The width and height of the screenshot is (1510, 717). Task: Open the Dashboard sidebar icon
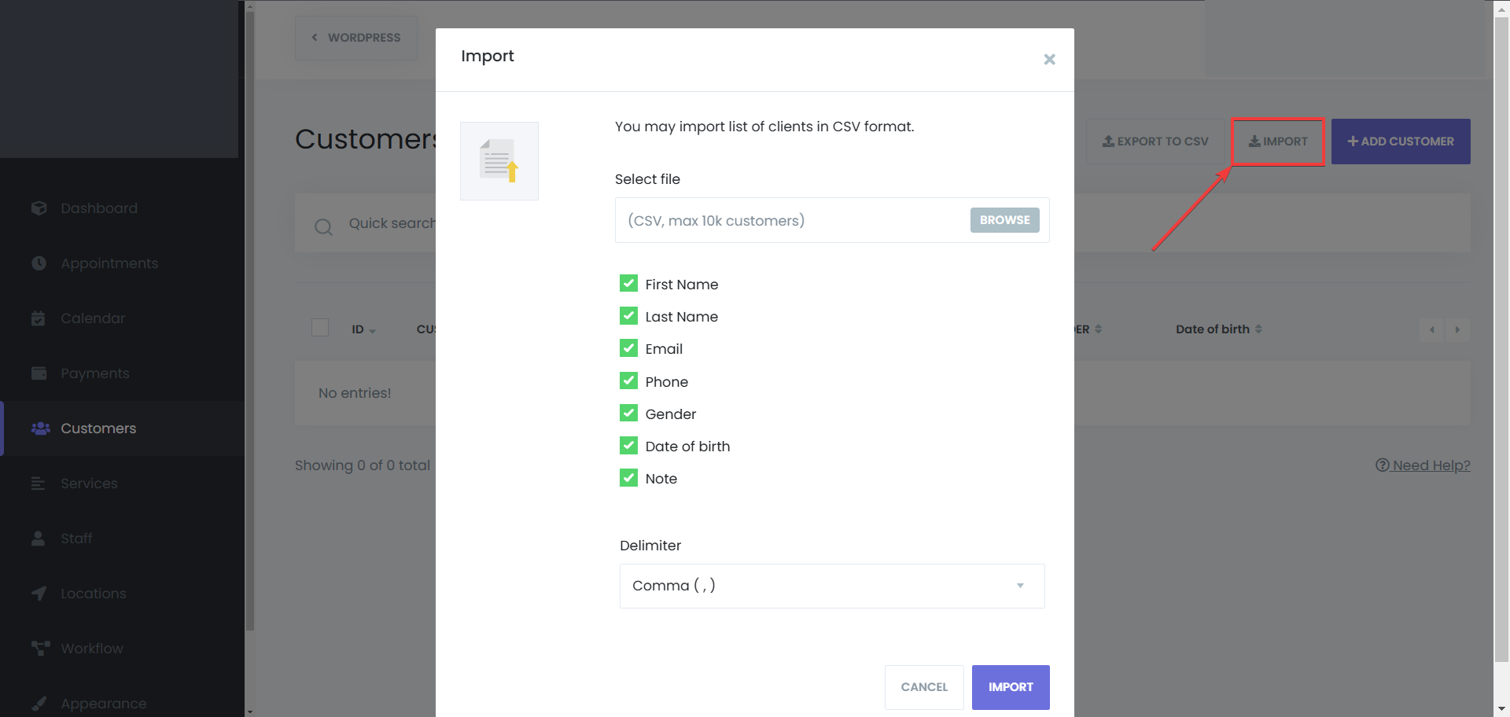tap(39, 208)
